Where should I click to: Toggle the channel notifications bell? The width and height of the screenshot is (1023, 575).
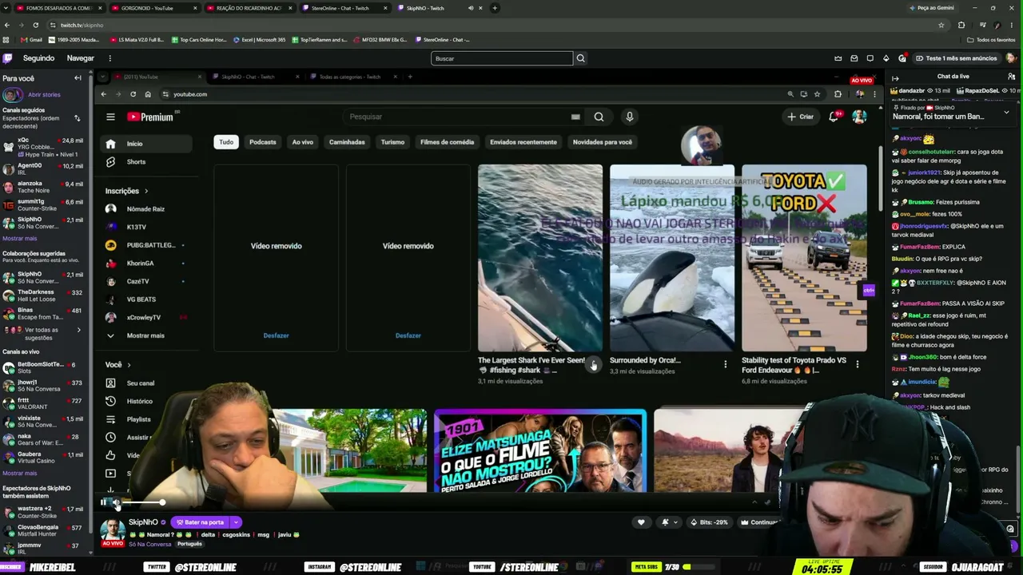665,522
